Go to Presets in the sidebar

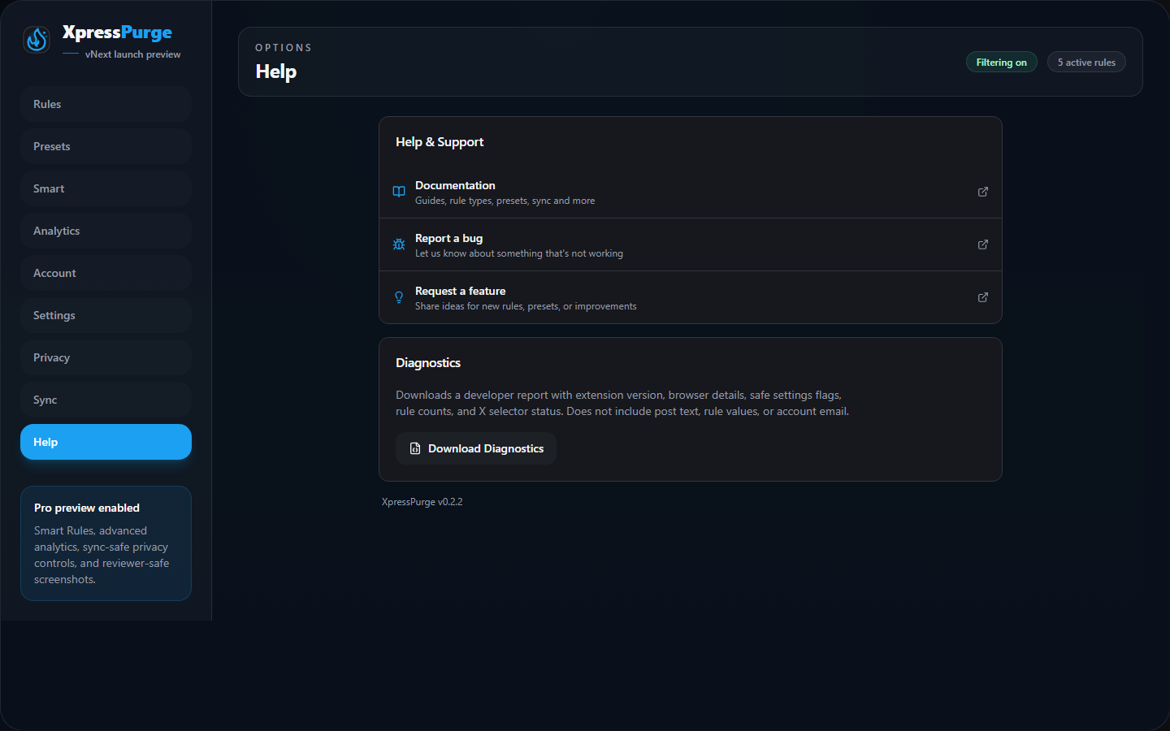[106, 146]
